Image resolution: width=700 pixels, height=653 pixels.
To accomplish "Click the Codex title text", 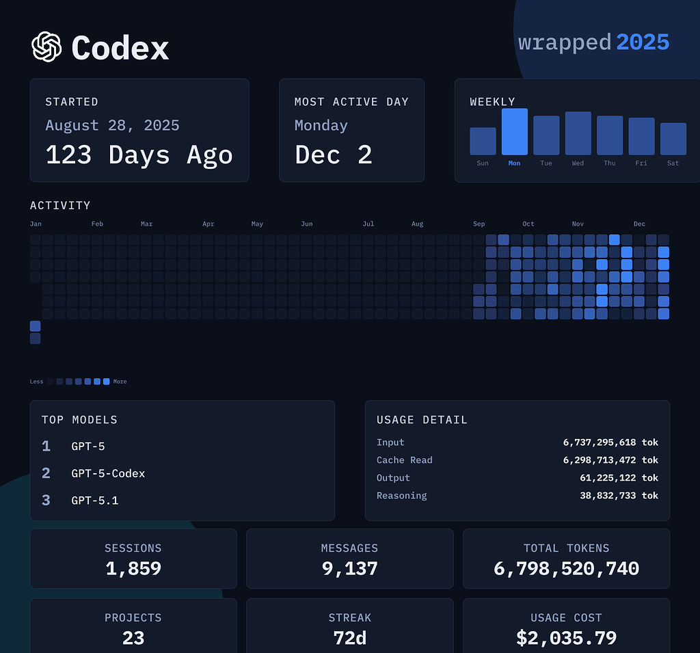I will click(x=120, y=48).
